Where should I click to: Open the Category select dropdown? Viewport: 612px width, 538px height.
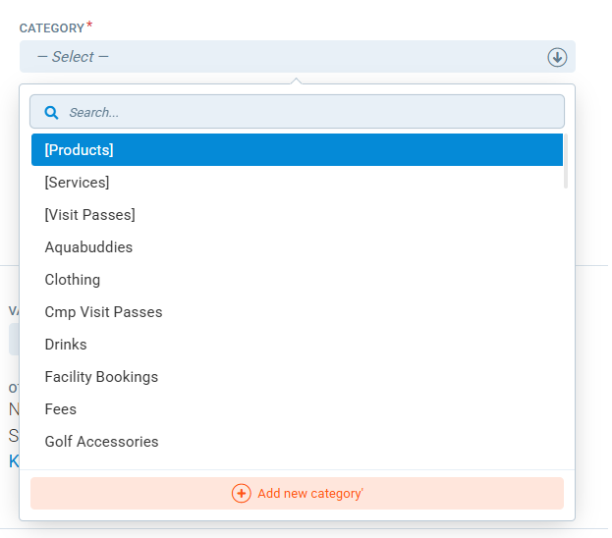[x=285, y=57]
